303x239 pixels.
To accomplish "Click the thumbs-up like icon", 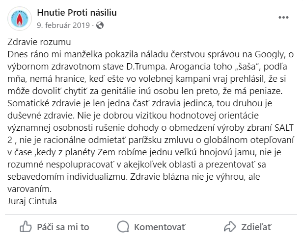I will pyautogui.click(x=26, y=226).
